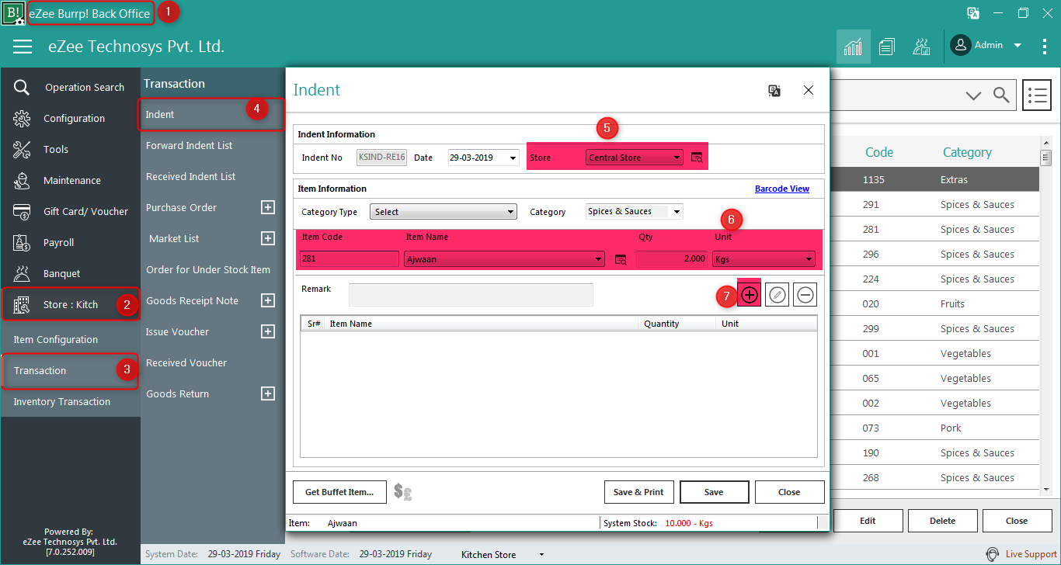
Task: Open the Category Type dropdown
Action: pyautogui.click(x=444, y=212)
